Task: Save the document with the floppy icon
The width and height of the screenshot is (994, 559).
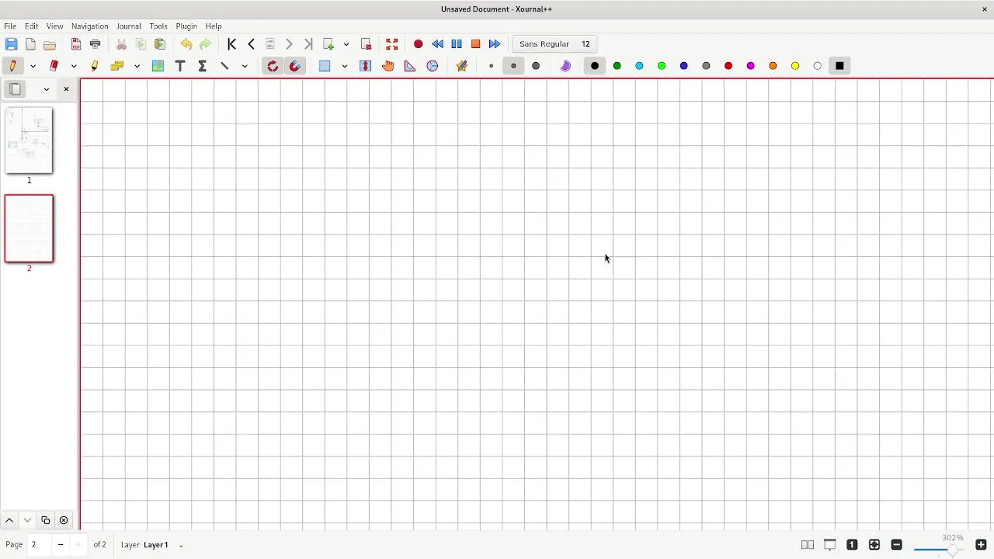Action: [11, 44]
